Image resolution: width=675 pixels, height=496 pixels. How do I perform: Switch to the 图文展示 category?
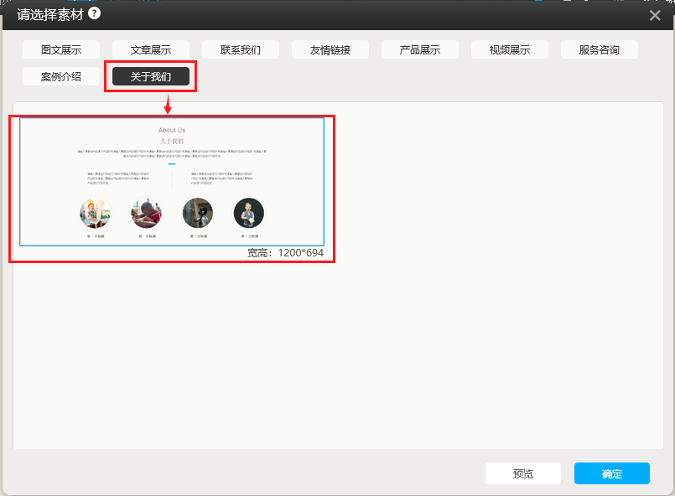point(61,49)
